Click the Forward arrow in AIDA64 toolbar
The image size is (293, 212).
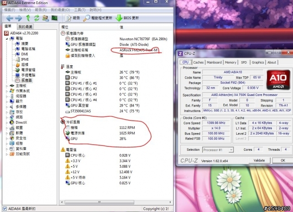coord(18,18)
